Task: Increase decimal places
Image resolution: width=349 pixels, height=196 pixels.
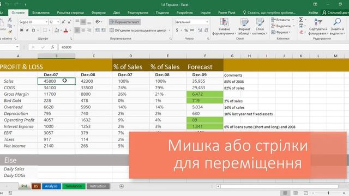Action: pyautogui.click(x=200, y=30)
